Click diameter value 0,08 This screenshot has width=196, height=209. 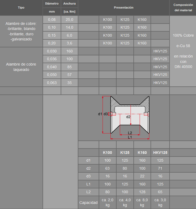tap(52, 20)
